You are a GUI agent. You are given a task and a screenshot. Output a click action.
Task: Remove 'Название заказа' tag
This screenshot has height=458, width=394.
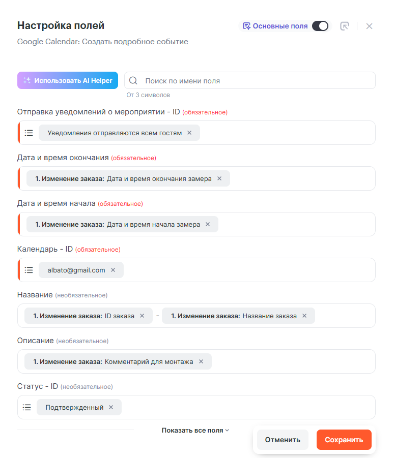point(304,316)
